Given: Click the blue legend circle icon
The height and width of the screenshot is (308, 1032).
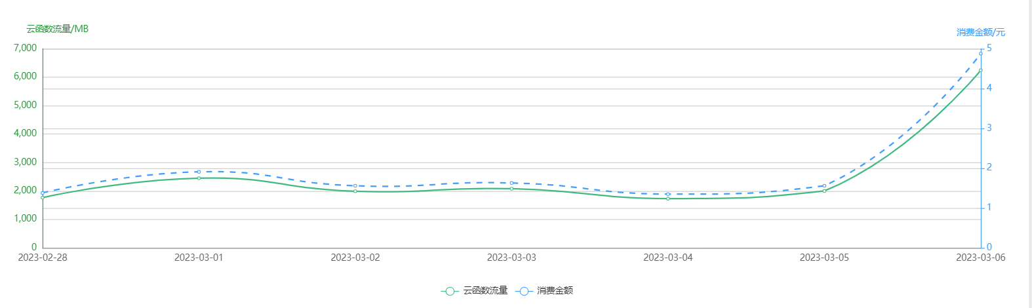Looking at the screenshot, I should (x=523, y=291).
